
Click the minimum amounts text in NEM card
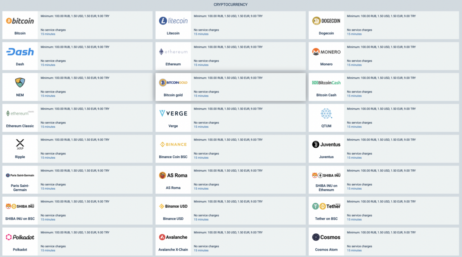pos(75,78)
